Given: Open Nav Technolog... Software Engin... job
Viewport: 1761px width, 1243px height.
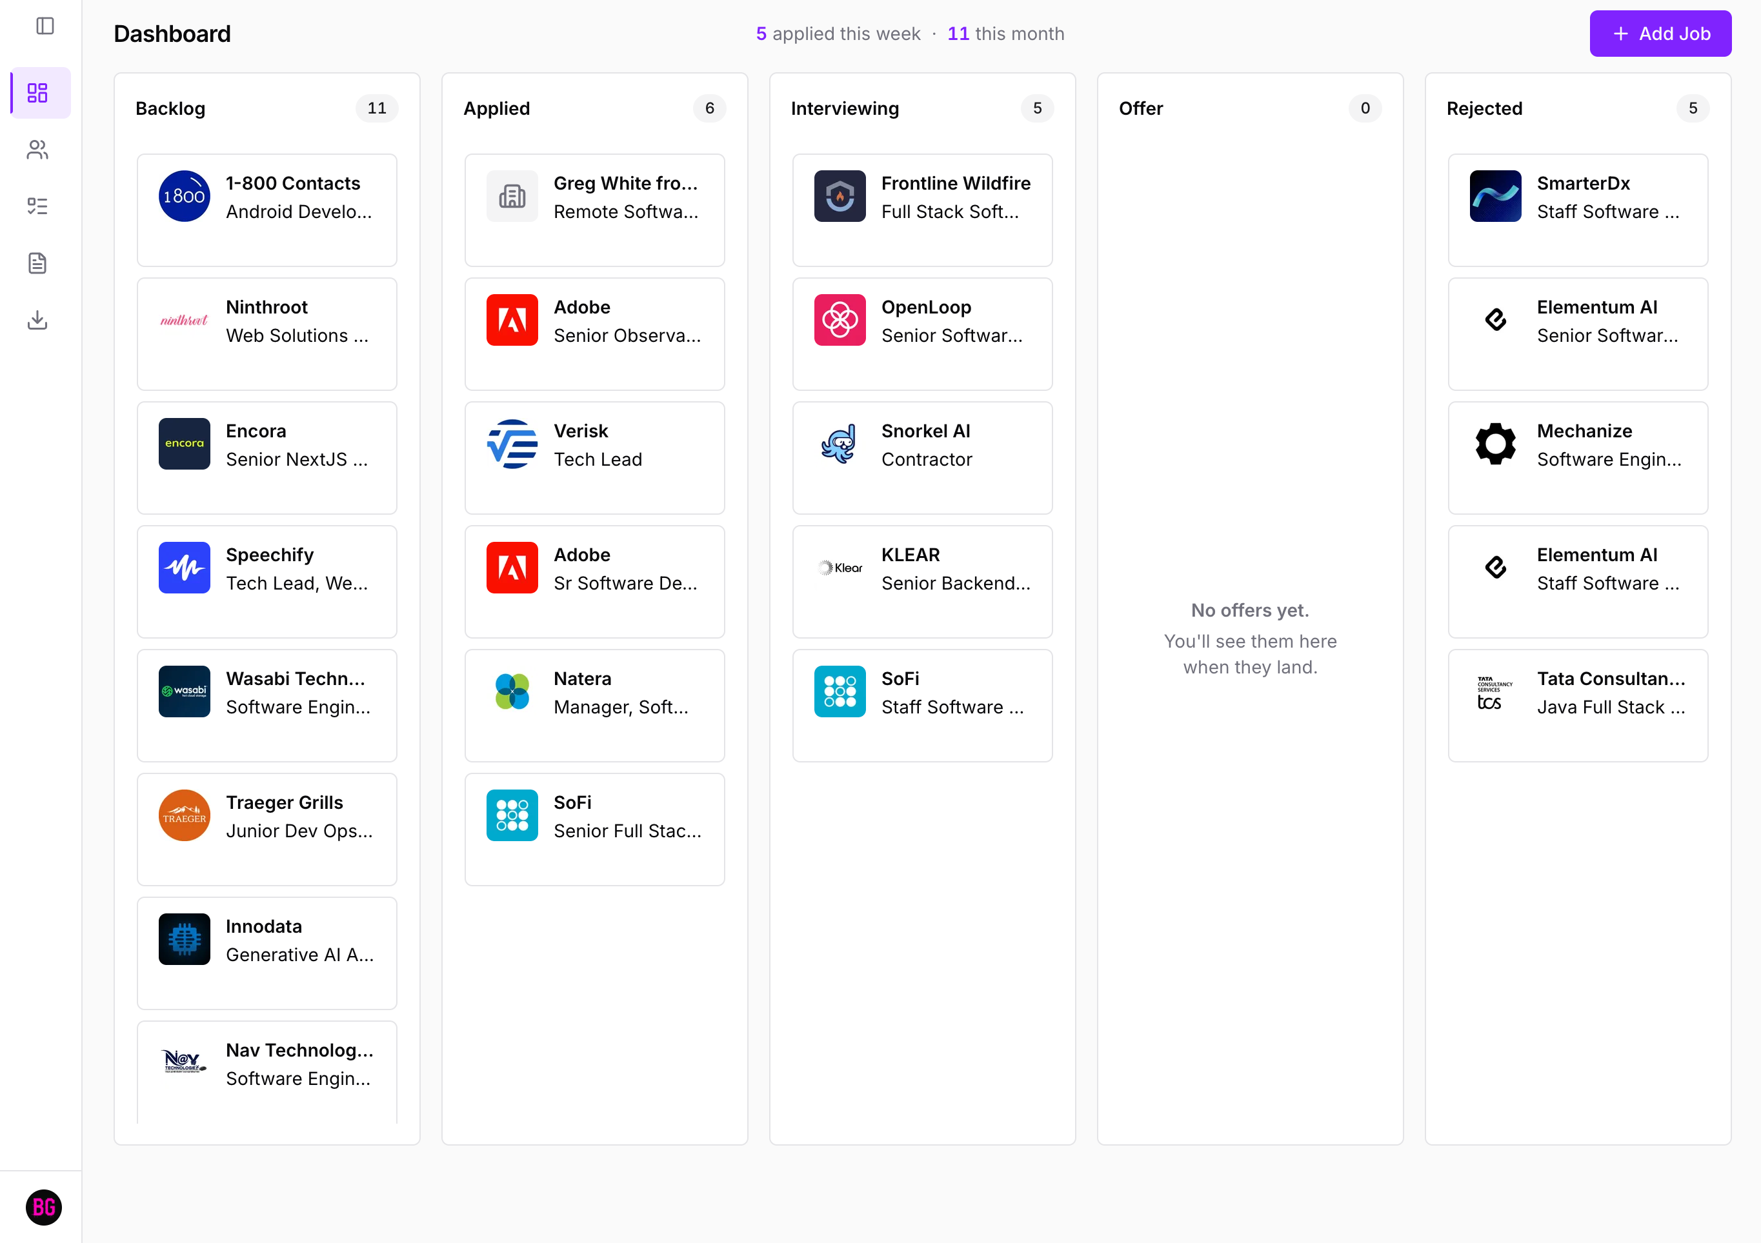Looking at the screenshot, I should click(267, 1072).
